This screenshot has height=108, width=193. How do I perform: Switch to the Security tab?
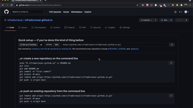95,28
